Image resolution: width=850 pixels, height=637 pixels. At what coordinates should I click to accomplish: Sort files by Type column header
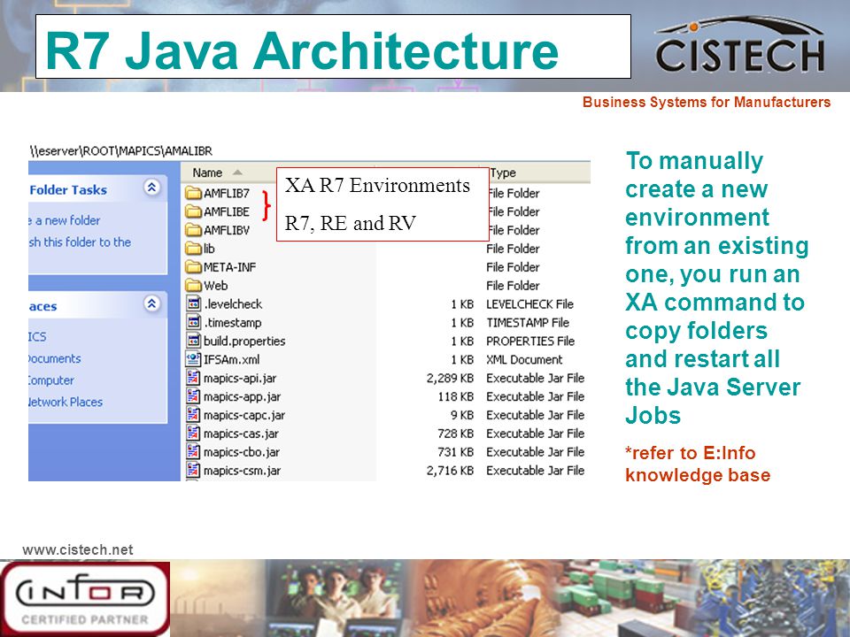(503, 173)
